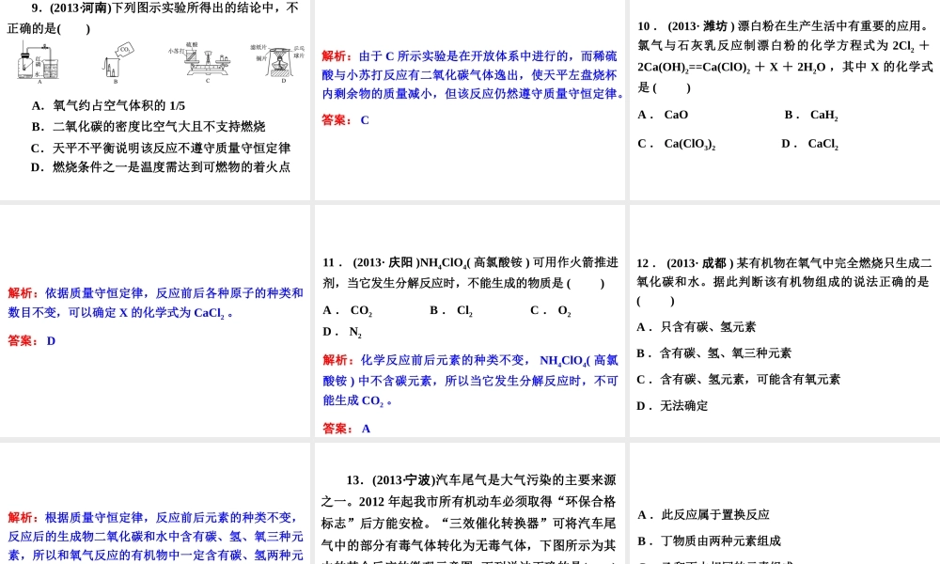940x564 pixels.
Task: Choose option D '无法确定'
Action: 672,406
